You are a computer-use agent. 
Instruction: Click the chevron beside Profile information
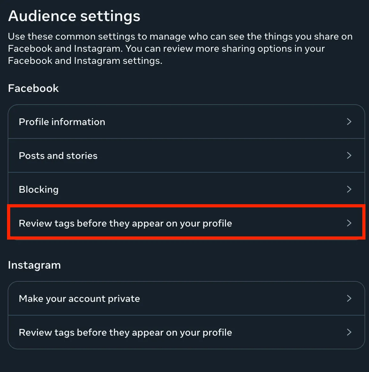[349, 122]
